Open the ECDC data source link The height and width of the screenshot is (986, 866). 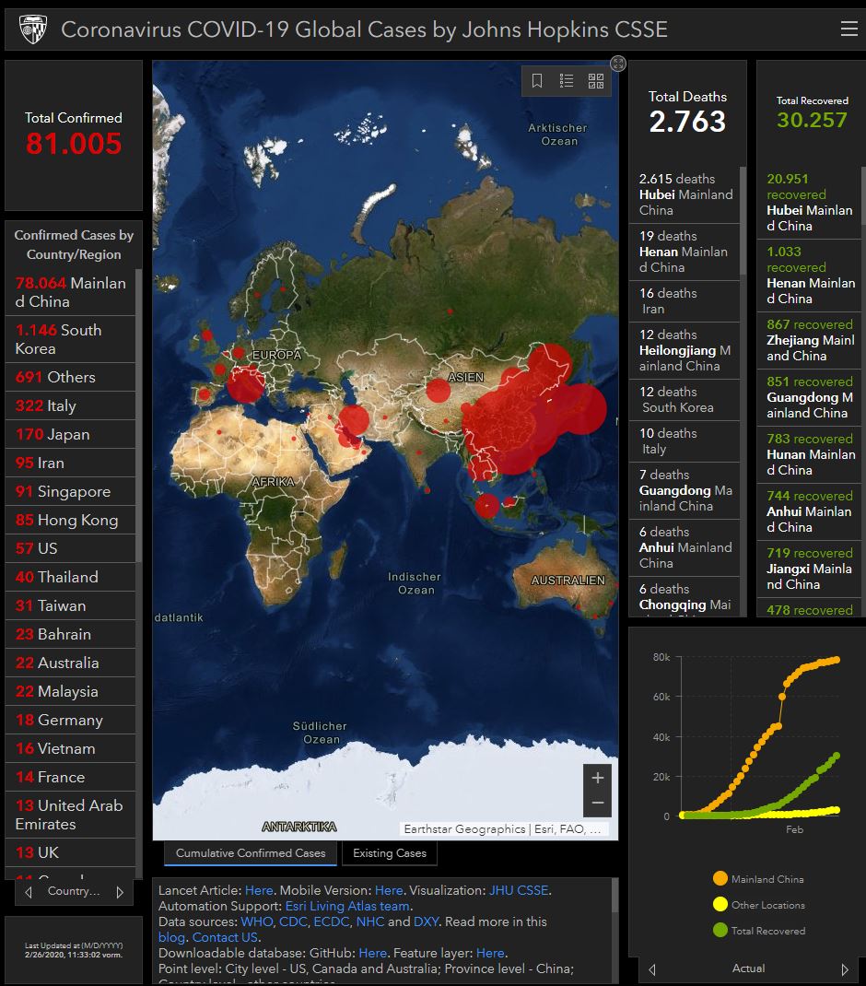(332, 921)
